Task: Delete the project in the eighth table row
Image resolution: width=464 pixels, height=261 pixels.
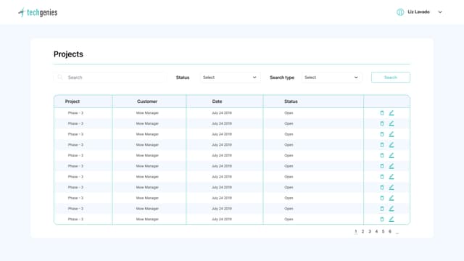Action: [382, 188]
